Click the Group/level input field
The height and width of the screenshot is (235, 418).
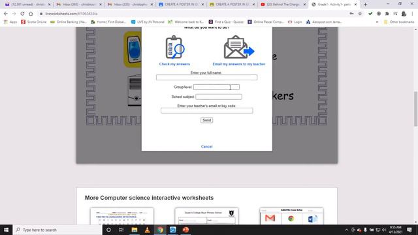[x=216, y=87]
